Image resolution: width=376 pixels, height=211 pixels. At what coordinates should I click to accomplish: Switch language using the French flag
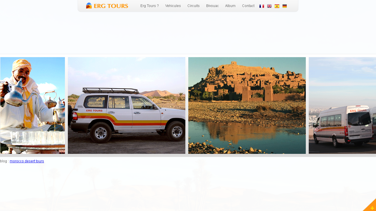(262, 6)
